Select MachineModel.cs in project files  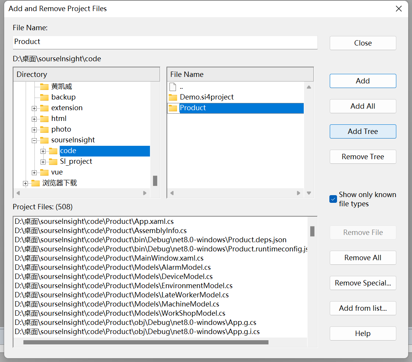point(117,304)
